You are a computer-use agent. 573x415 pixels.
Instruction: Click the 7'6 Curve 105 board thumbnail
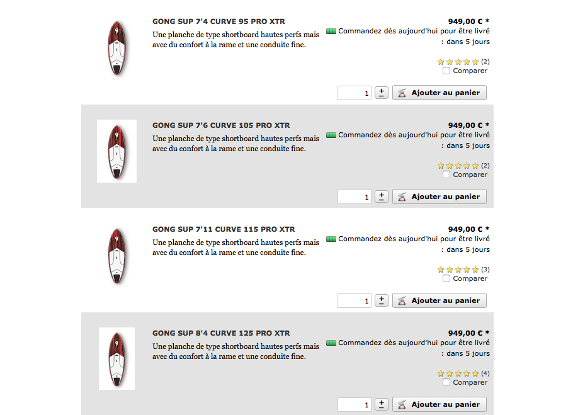click(116, 151)
